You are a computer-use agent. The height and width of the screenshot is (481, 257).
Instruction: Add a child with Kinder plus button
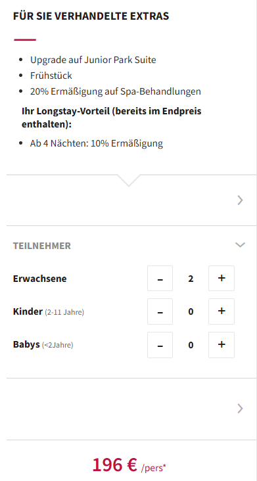pyautogui.click(x=222, y=311)
